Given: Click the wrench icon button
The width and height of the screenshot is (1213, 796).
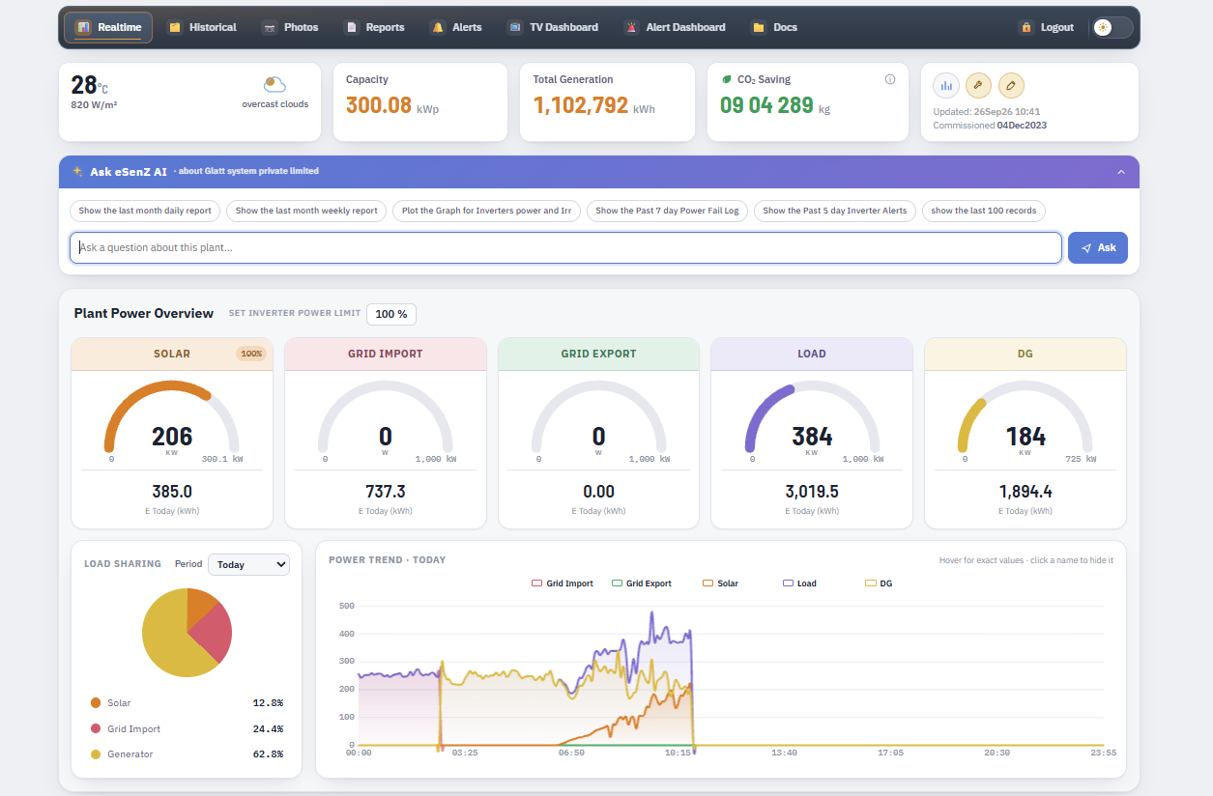Looking at the screenshot, I should point(978,85).
